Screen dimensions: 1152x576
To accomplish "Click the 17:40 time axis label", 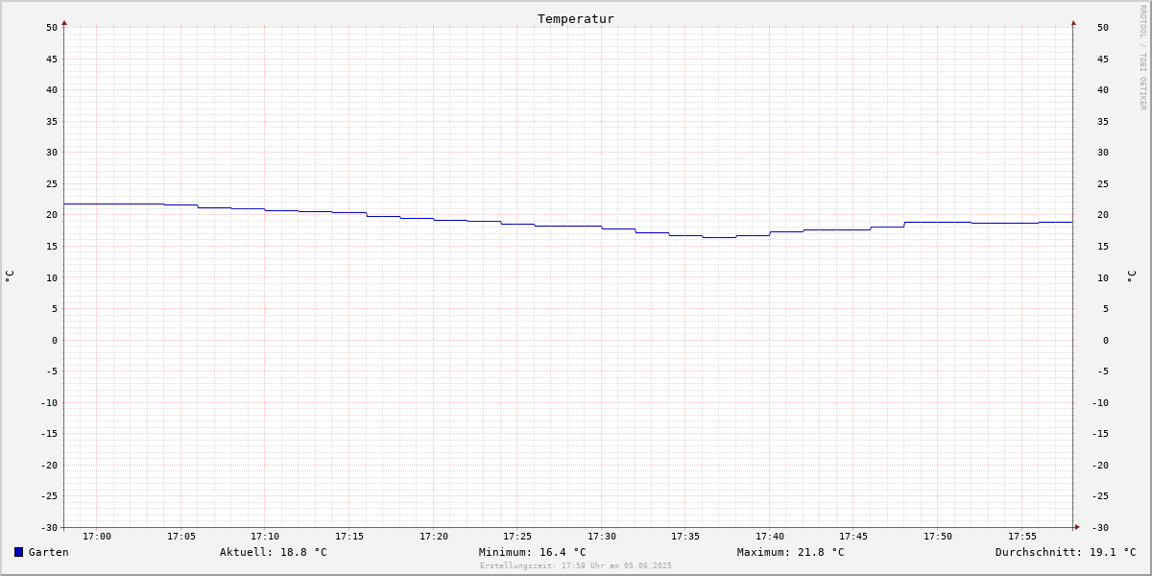I will click(770, 537).
